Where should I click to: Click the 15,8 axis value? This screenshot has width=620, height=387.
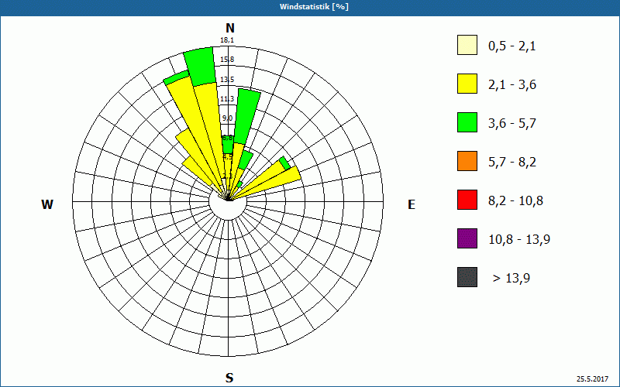(227, 60)
